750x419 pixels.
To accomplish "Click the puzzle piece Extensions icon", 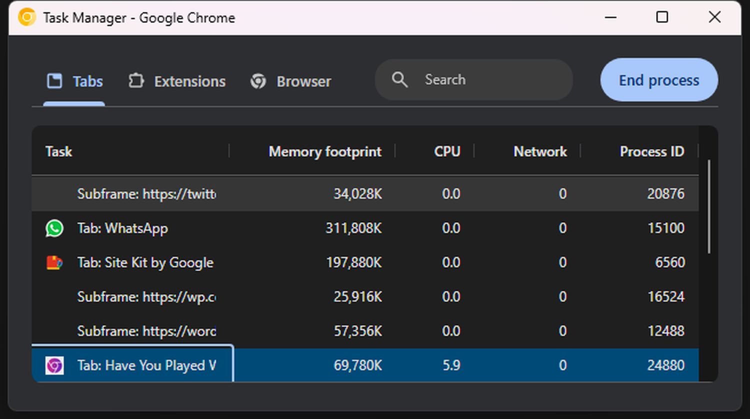I will (136, 81).
